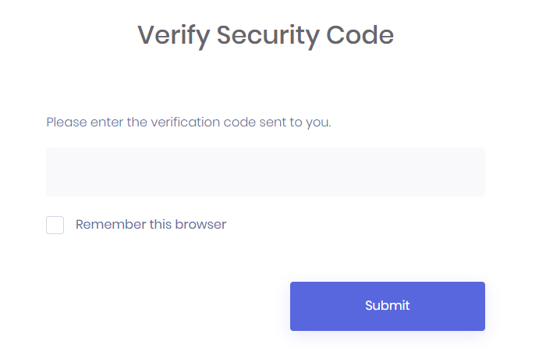546x352 pixels.
Task: Click the page title Verify Security Code
Action: pyautogui.click(x=266, y=35)
